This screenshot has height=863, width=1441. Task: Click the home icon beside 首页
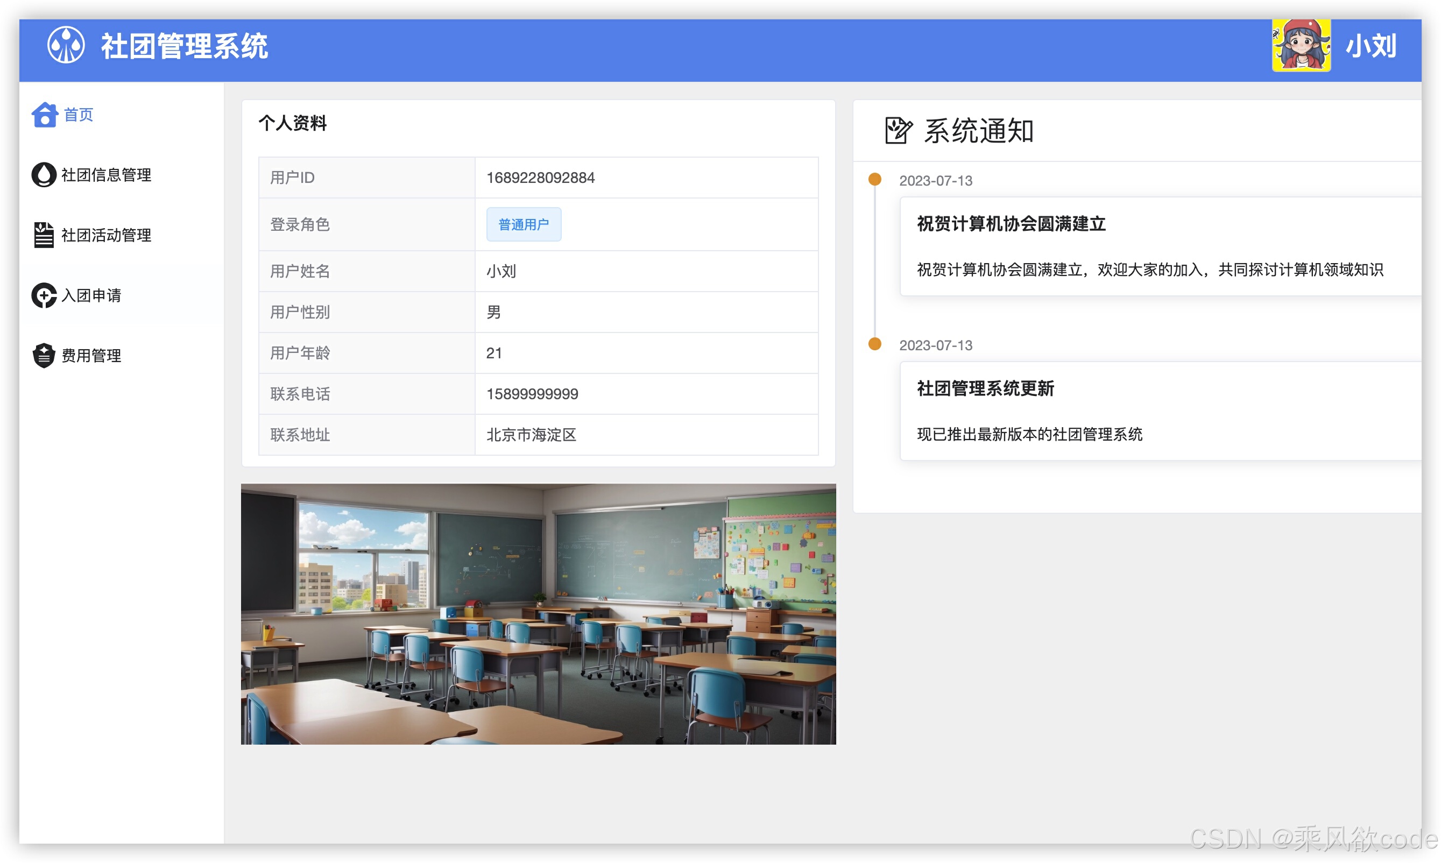45,115
